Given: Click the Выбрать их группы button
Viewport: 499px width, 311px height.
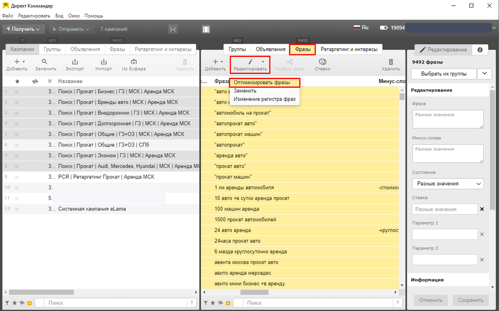Looking at the screenshot, I should (x=444, y=74).
